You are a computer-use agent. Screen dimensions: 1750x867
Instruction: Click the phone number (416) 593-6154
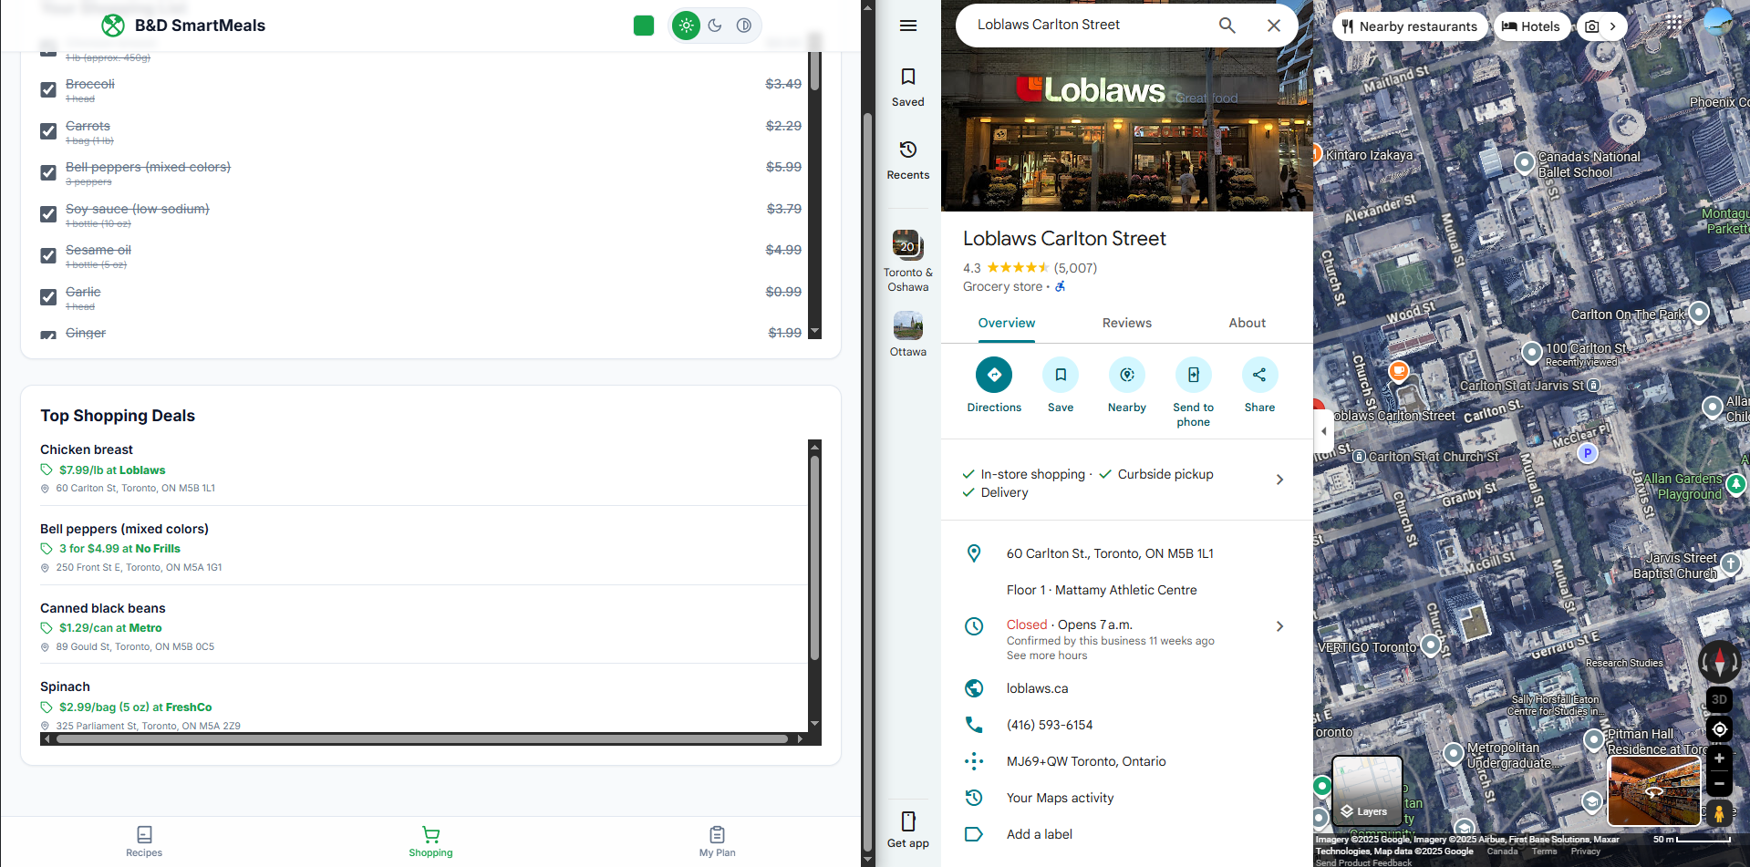(1050, 725)
